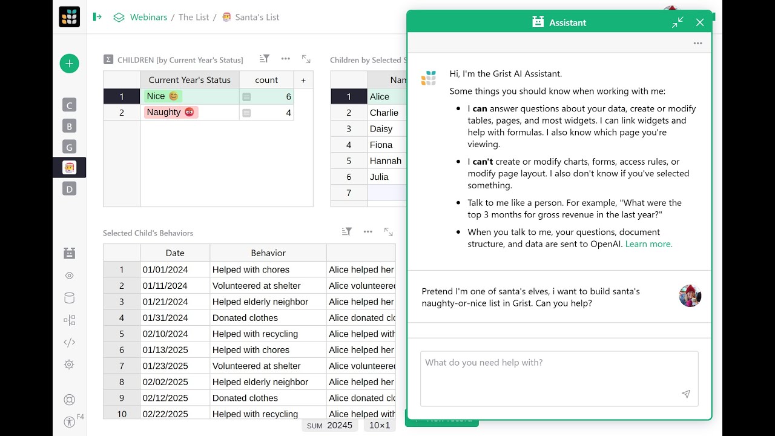
Task: Expand the Selected Child's Behaviors widget
Action: 389,231
